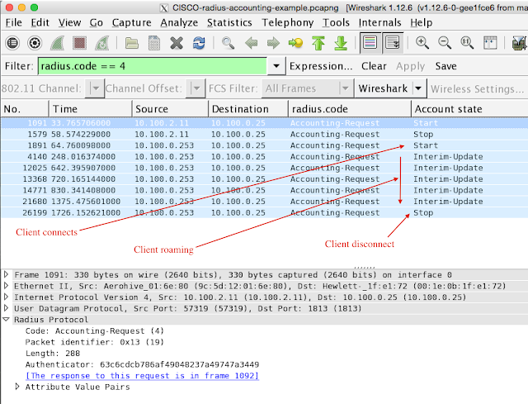Toggle packet colorizing icon
528x404 pixels.
370,43
